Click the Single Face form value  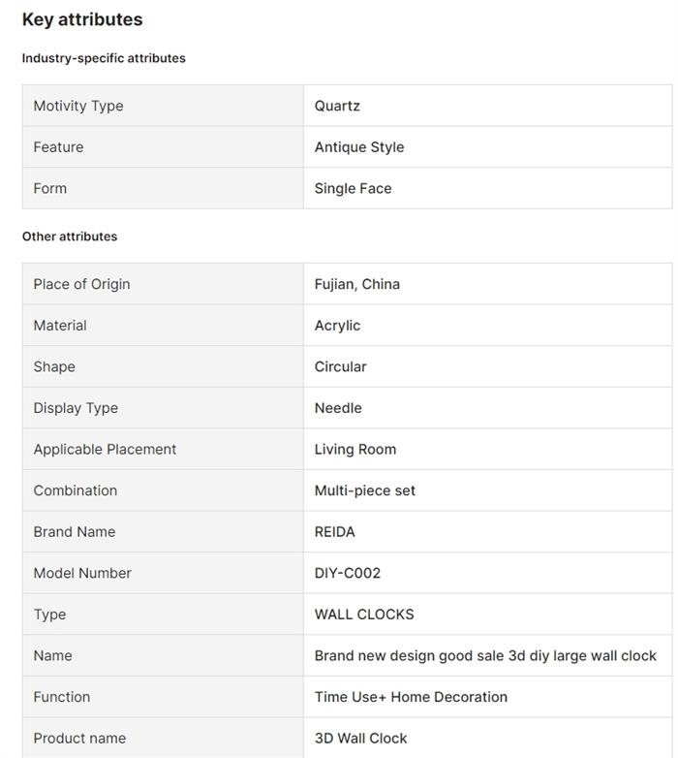353,189
